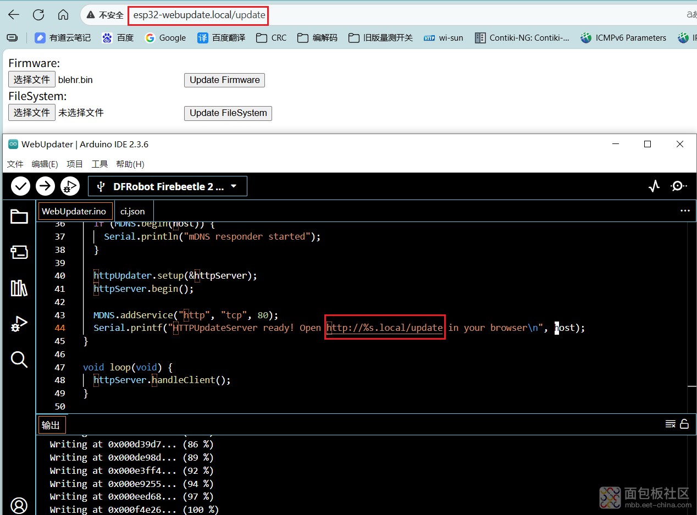
Task: Open the Serial Monitor
Action: coord(679,186)
